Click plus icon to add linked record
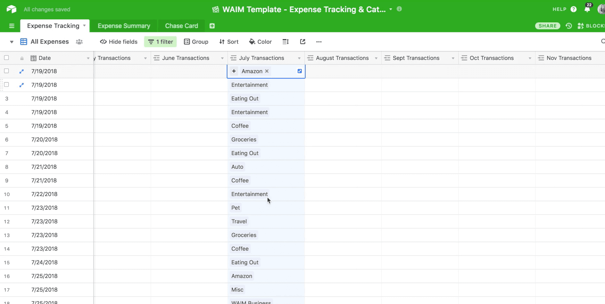This screenshot has width=605, height=304. pos(234,71)
